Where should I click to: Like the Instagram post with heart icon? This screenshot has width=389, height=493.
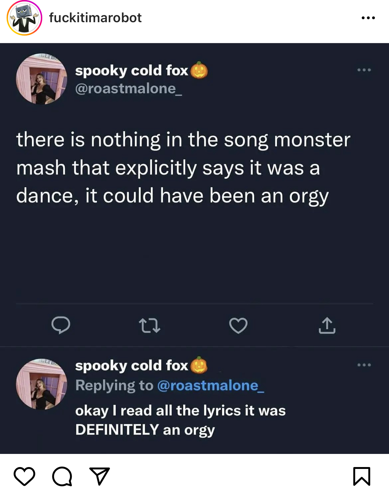click(24, 476)
